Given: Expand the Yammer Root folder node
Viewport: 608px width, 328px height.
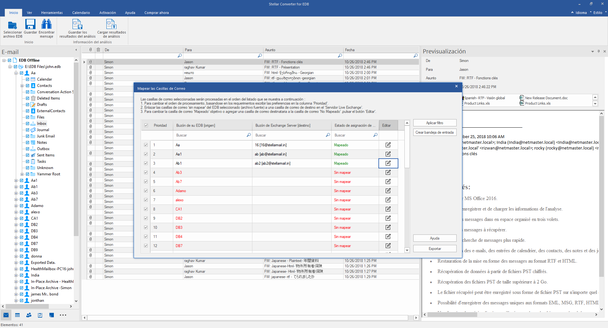Looking at the screenshot, I should click(x=22, y=174).
